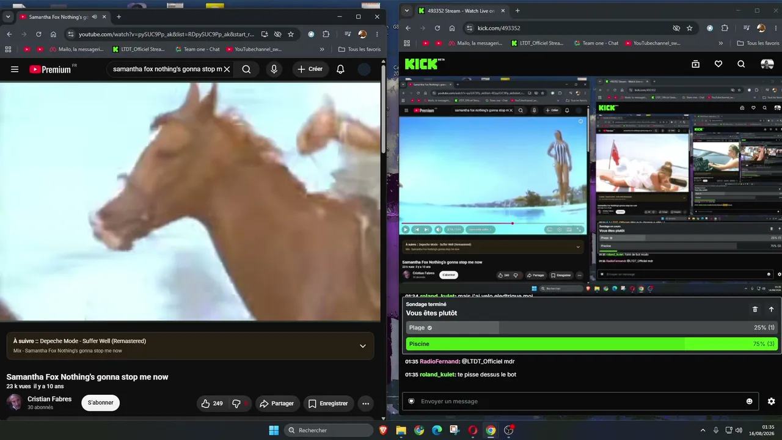Open Chrome menu in Kick window
782x440 pixels.
click(x=776, y=28)
